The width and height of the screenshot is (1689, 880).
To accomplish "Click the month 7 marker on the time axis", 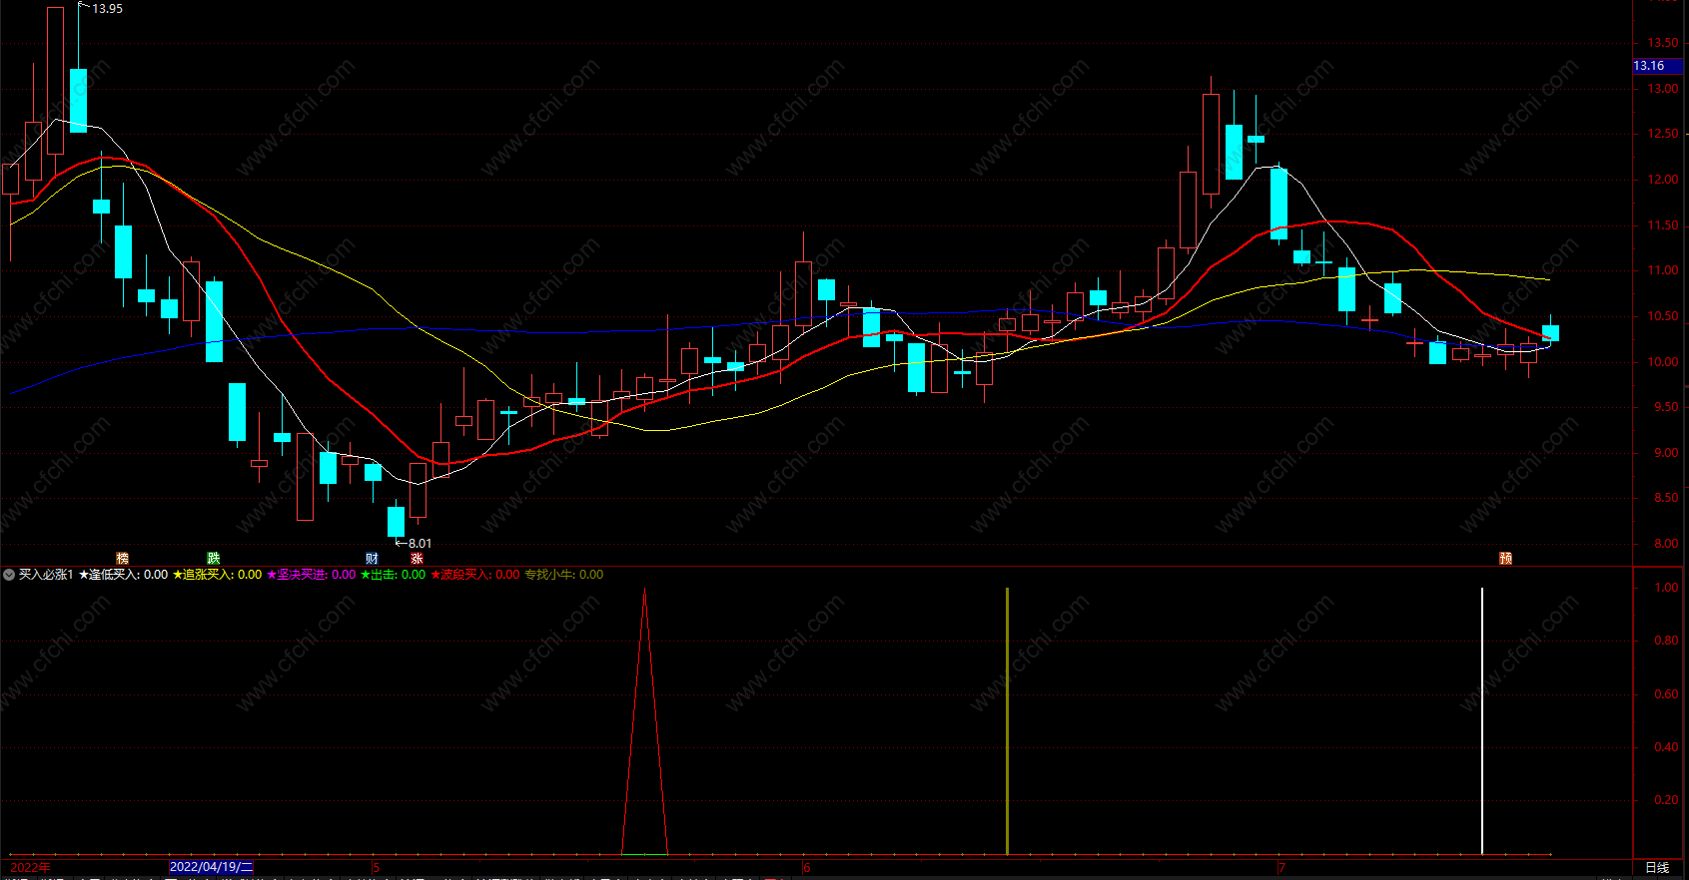I will click(1281, 868).
